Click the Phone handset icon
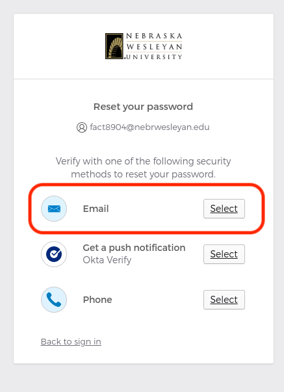This screenshot has height=392, width=284. tap(54, 300)
